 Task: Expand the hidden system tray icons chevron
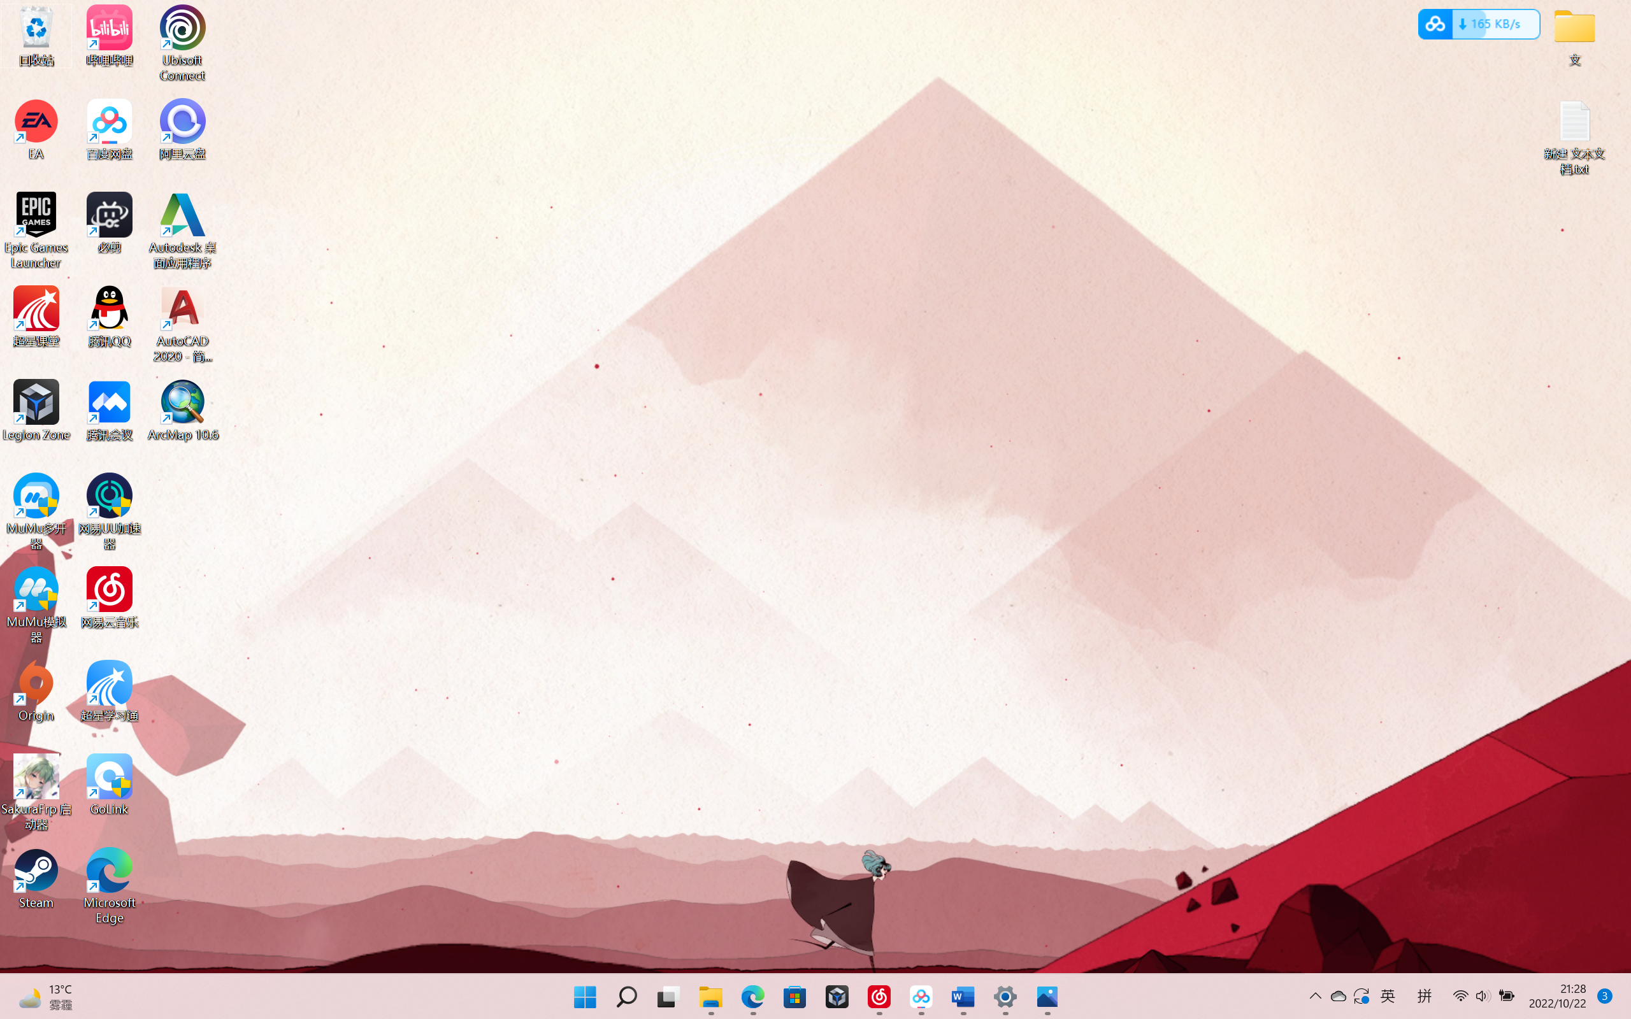(1315, 996)
